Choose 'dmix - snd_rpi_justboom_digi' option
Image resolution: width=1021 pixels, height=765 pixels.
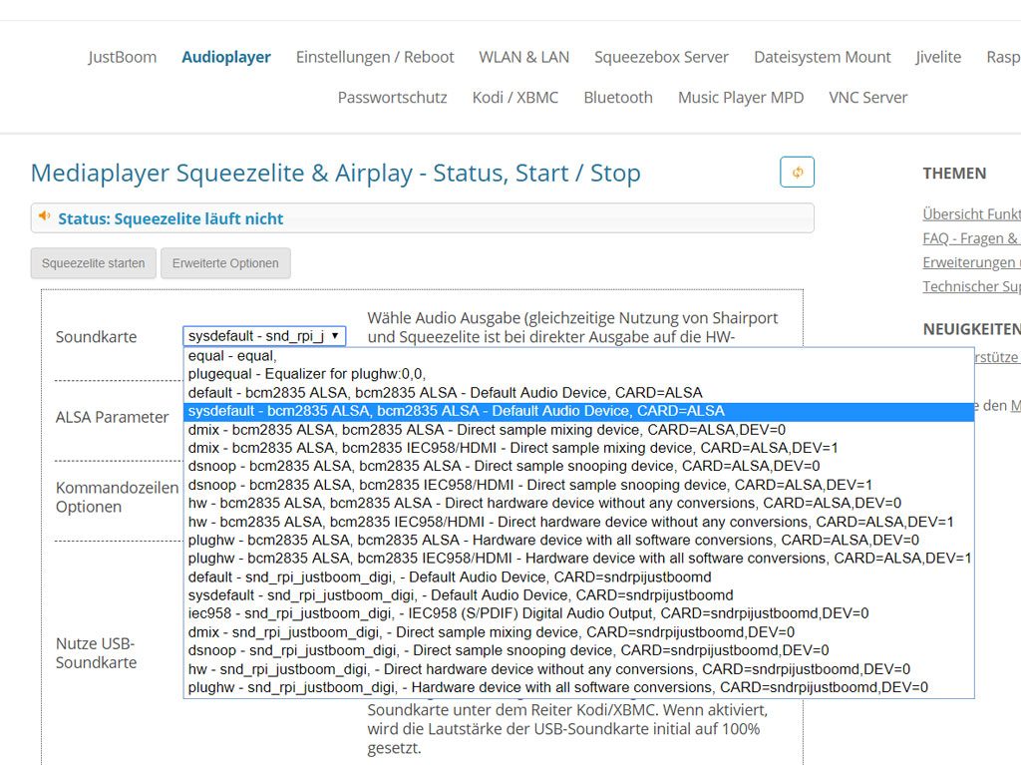pos(579,632)
